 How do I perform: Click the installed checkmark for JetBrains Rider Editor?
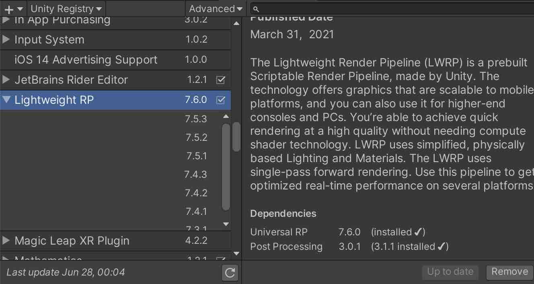coord(220,80)
